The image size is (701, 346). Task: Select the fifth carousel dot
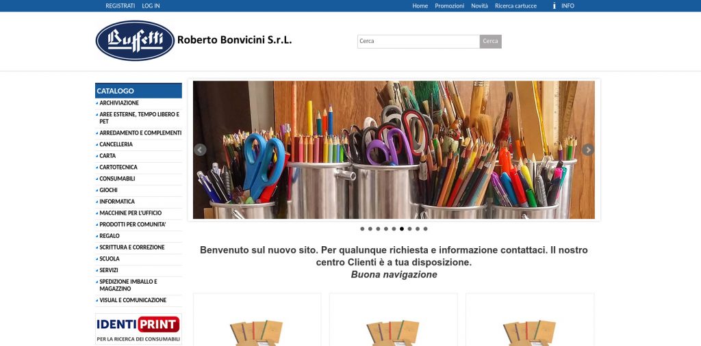coord(394,229)
